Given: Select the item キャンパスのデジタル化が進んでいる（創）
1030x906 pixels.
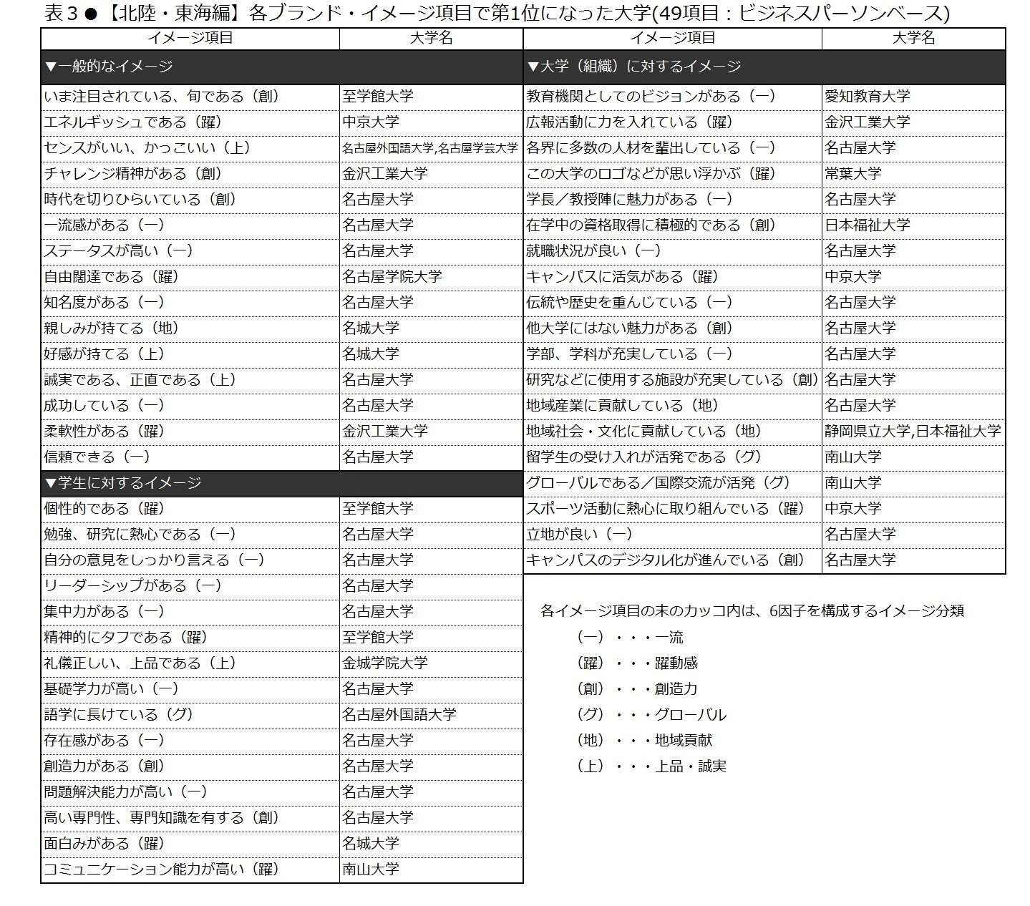Looking at the screenshot, I should (x=666, y=560).
